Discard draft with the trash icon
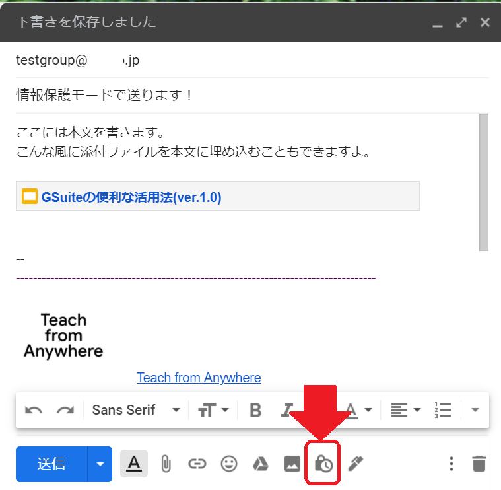 pyautogui.click(x=479, y=464)
